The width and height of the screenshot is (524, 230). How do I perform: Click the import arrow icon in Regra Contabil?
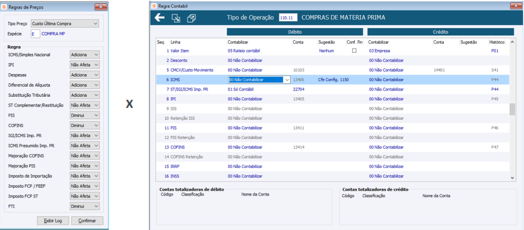(x=176, y=18)
